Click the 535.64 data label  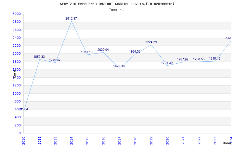coord(23,109)
